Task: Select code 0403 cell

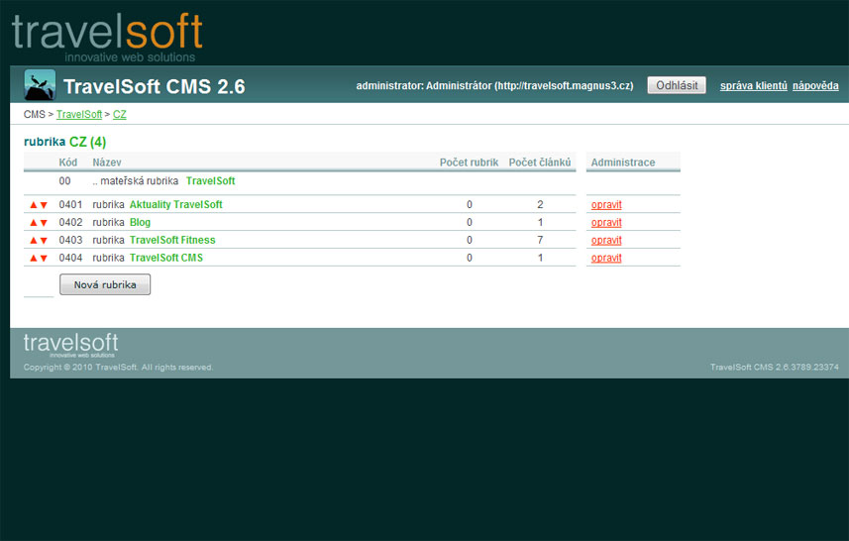Action: pos(71,240)
